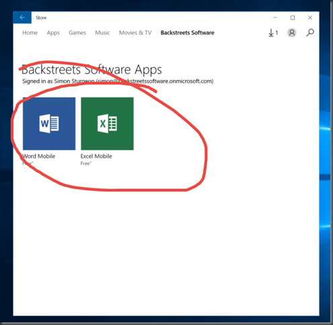Switch to the Games tab
Viewport: 333px width, 325px height.
coord(77,33)
